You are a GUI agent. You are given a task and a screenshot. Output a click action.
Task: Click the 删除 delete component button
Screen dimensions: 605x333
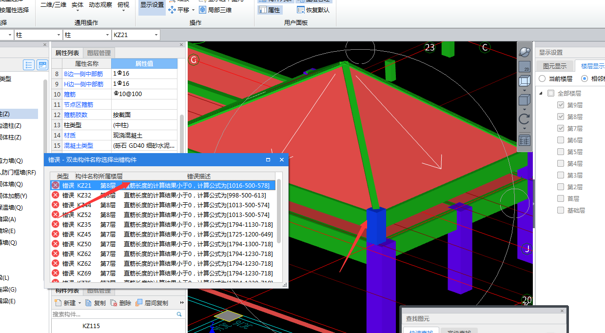click(121, 303)
